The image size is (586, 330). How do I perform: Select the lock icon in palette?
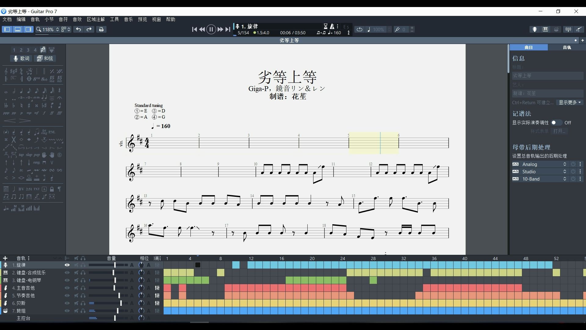coord(52,189)
